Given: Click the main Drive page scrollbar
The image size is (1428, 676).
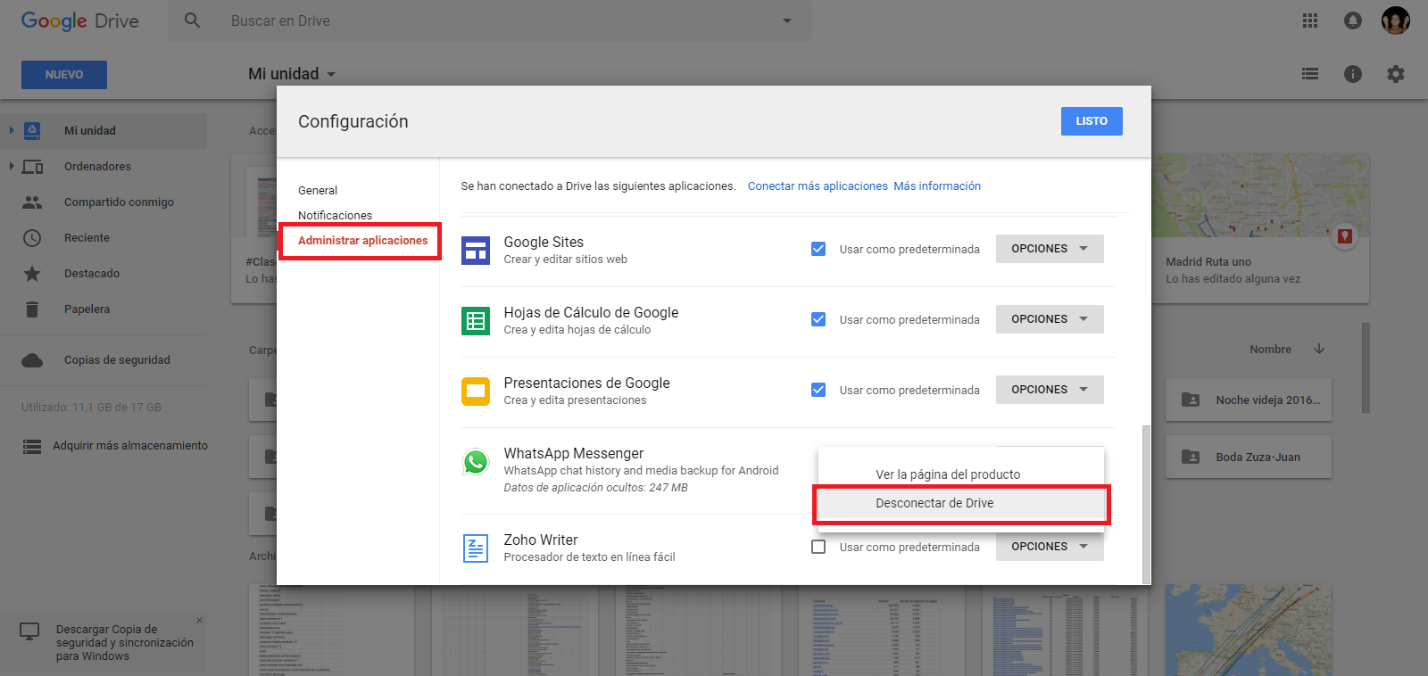Looking at the screenshot, I should pos(1366,368).
